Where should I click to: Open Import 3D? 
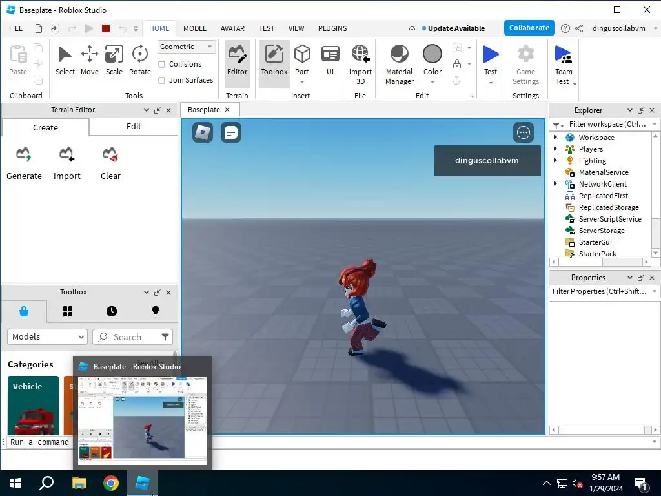point(360,65)
